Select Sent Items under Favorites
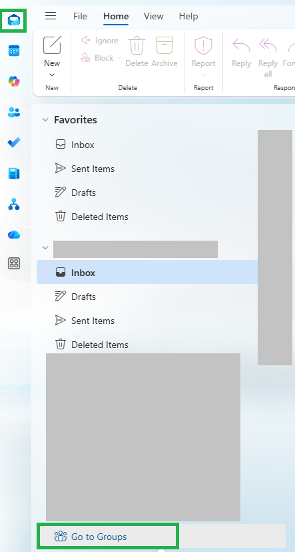295x552 pixels. (147, 169)
